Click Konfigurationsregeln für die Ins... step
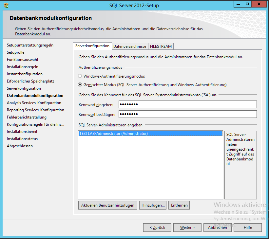Screen dimensions: 269x239 click(x=35, y=124)
